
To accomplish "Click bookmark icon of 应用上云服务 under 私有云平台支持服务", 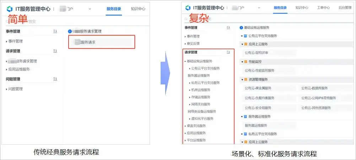I will coord(246,142).
